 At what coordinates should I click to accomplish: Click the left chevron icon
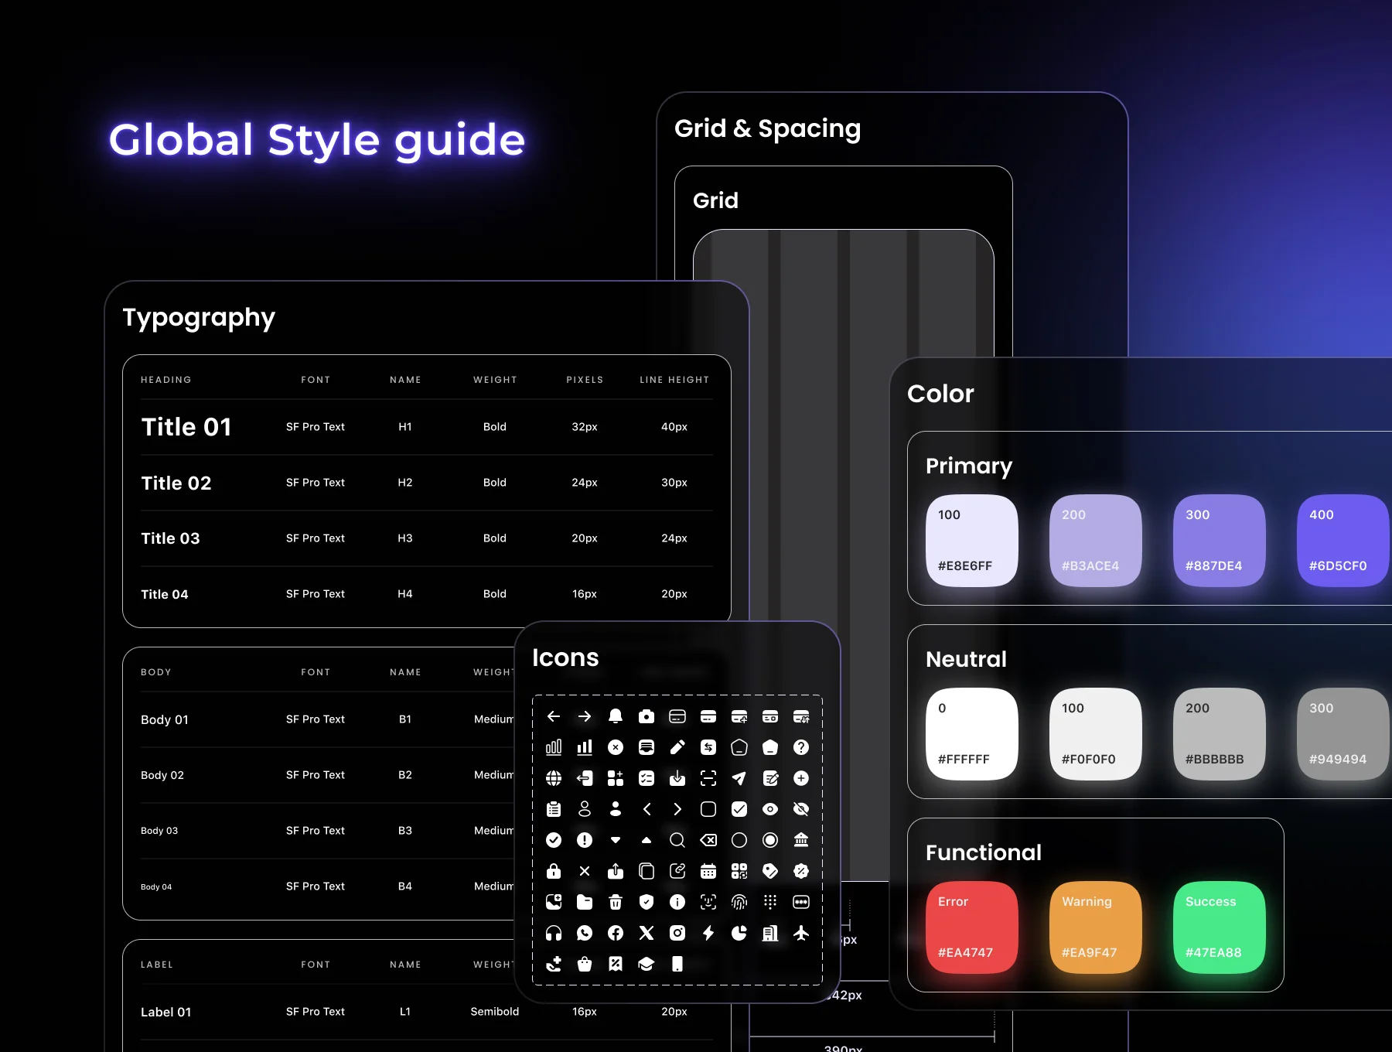[x=647, y=809]
